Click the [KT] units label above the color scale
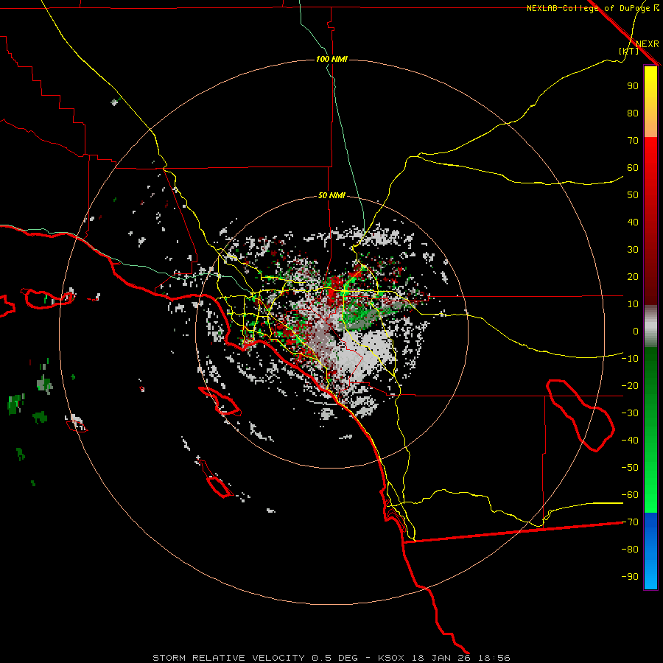 (629, 51)
